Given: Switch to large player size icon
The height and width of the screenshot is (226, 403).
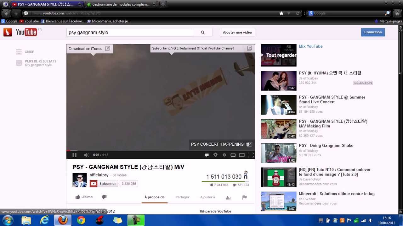Looking at the screenshot, I should (x=242, y=155).
